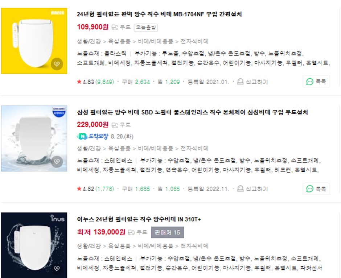Open 톡톡 chat for MB-1704NF product
This screenshot has width=341, height=278.
point(316,82)
